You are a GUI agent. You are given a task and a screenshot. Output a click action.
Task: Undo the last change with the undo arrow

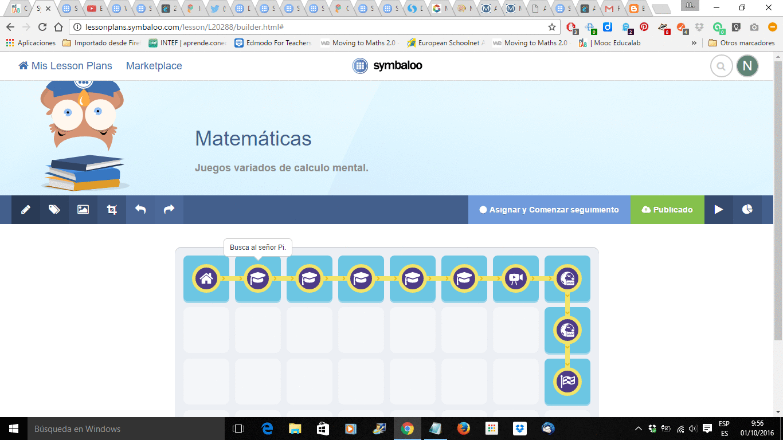(x=140, y=210)
